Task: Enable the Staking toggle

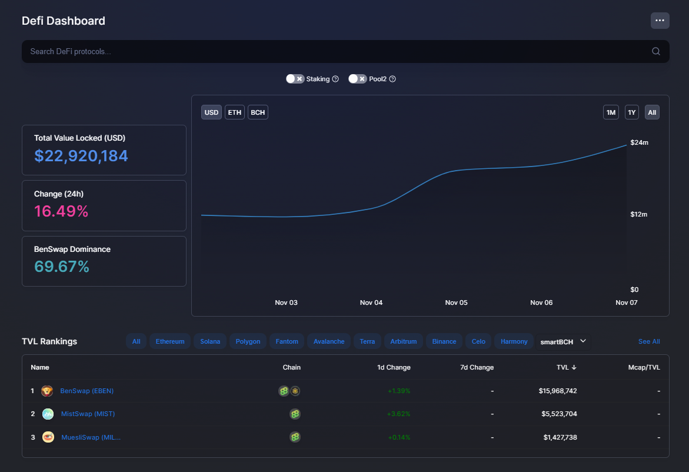Action: click(295, 79)
